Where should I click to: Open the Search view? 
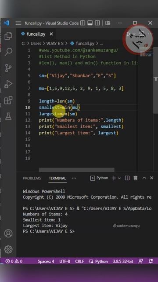tap(8, 52)
